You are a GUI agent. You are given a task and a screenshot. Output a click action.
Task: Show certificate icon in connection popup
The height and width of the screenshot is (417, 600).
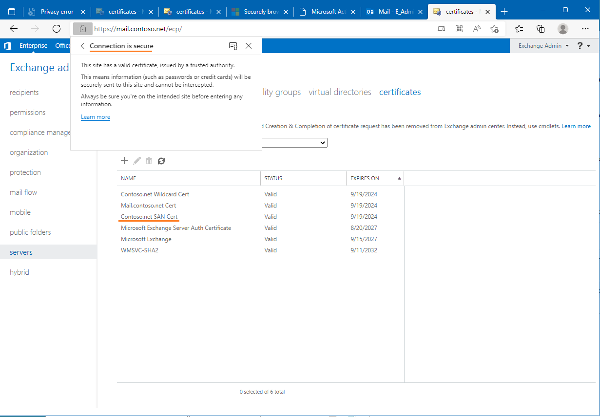233,46
